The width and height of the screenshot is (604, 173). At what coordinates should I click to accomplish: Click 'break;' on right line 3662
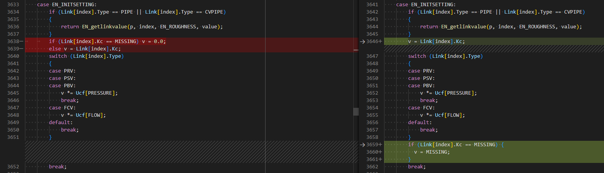click(417, 167)
